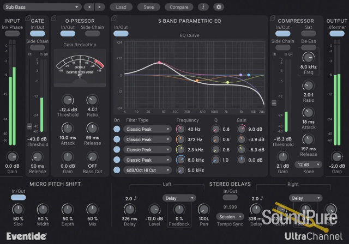Screen dimensions: 349x244
Task: Toggle the Gate In/Out switch
Action: [38, 34]
